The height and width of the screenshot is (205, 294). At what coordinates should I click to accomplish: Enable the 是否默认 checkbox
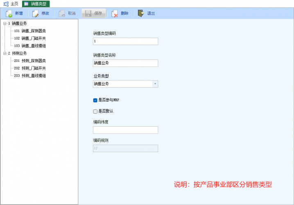pyautogui.click(x=95, y=111)
